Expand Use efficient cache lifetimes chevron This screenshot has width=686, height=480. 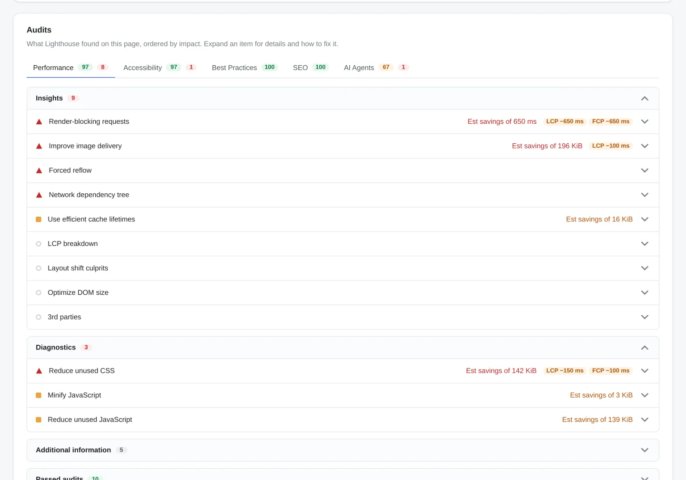[x=645, y=220]
